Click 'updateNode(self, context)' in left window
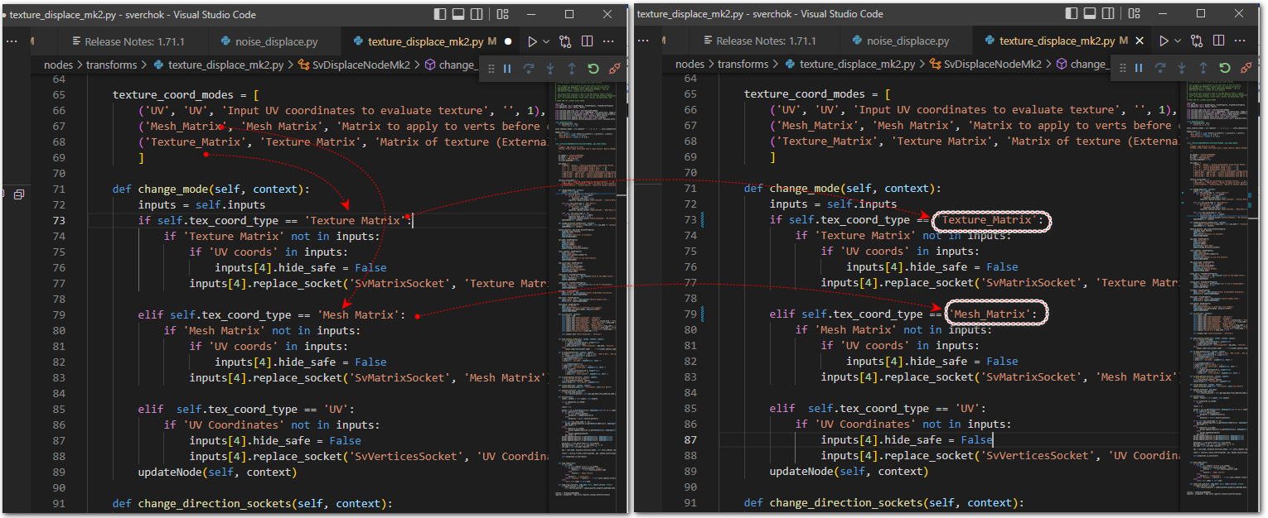Screen dimensions: 1268x518 point(215,472)
